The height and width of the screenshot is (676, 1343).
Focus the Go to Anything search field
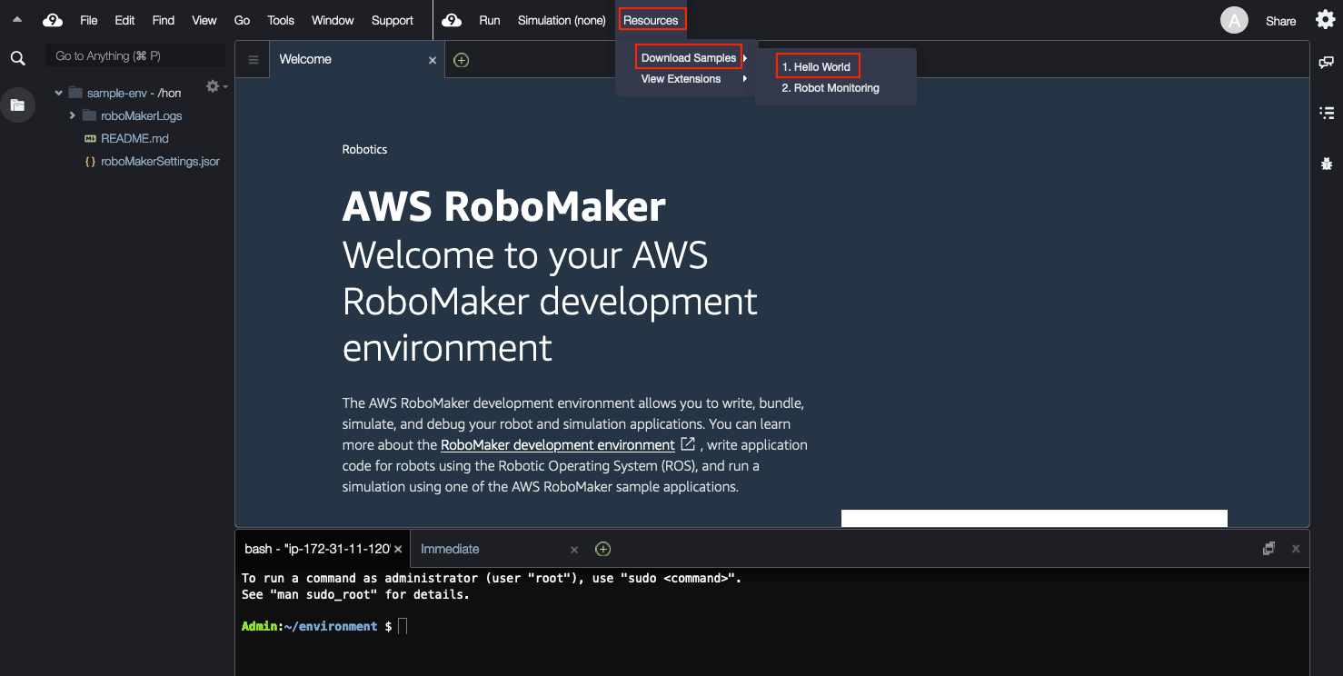coord(135,56)
